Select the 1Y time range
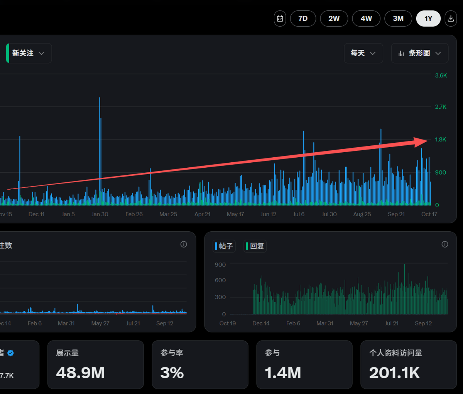The width and height of the screenshot is (463, 394). click(x=428, y=19)
